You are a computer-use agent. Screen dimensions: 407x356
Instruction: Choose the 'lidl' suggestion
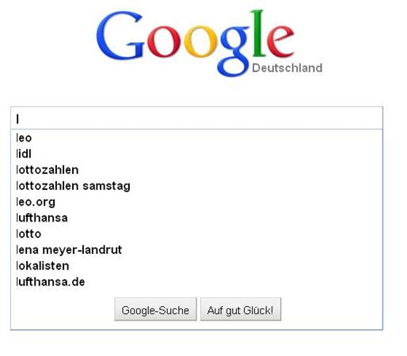(x=196, y=154)
